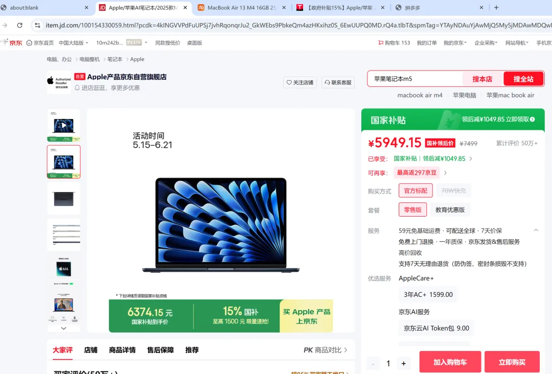Screen dimensions: 552x374
Task: Click the 联系客服 headset button
Action: pyautogui.click(x=338, y=82)
